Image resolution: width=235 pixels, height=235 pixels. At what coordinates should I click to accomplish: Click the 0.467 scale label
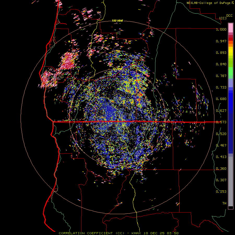point(221,145)
